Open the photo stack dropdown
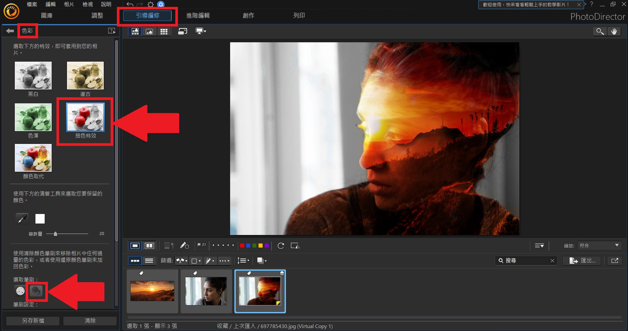Screen dimensions: 628x331 (x=262, y=261)
